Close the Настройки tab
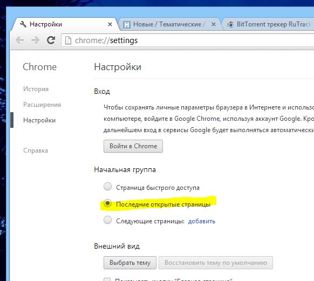Image resolution: width=314 pixels, height=281 pixels. 110,24
